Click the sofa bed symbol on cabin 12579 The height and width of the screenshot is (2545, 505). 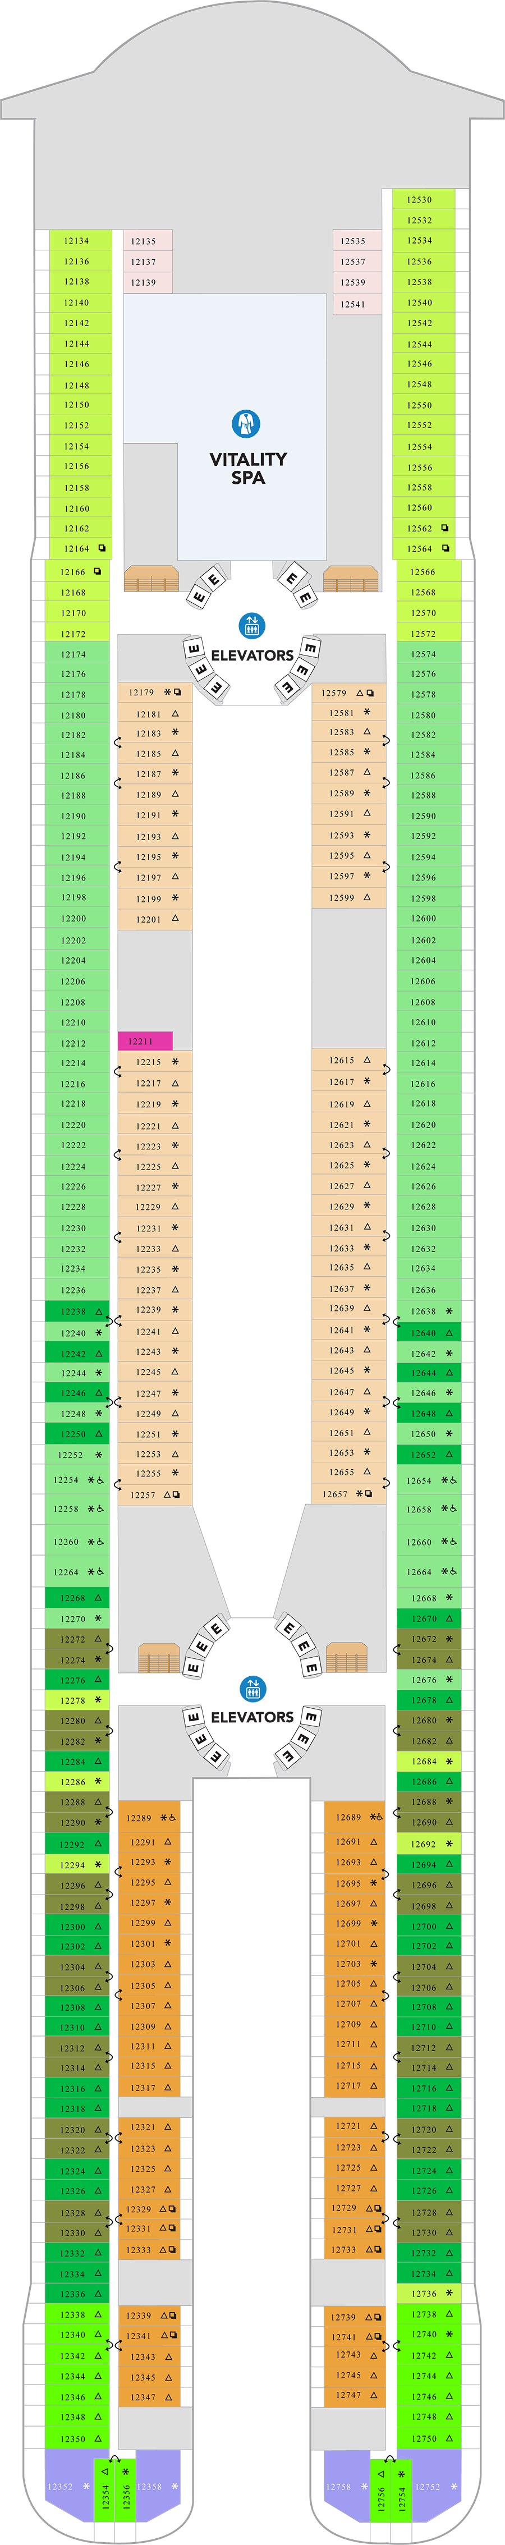point(370,693)
